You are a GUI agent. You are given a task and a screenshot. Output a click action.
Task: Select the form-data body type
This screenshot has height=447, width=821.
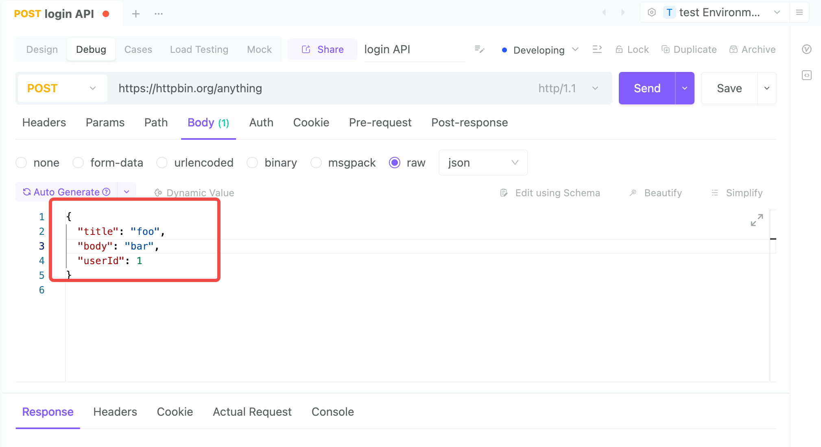coord(78,163)
